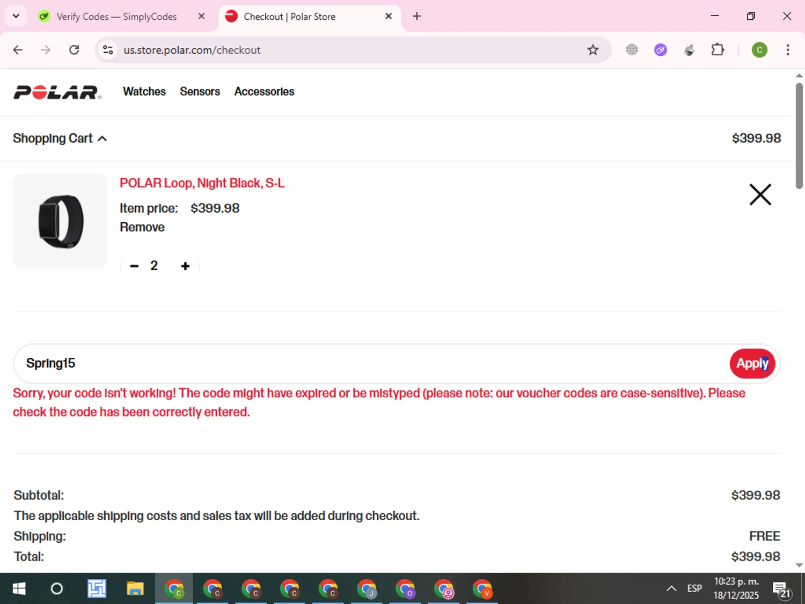Screen dimensions: 805x604
Task: Open a new browser tab
Action: pos(416,16)
